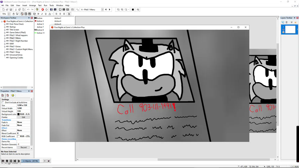Collapse the Five Nights at Sonic's Collection root
This screenshot has height=168, width=299.
tap(2, 21)
